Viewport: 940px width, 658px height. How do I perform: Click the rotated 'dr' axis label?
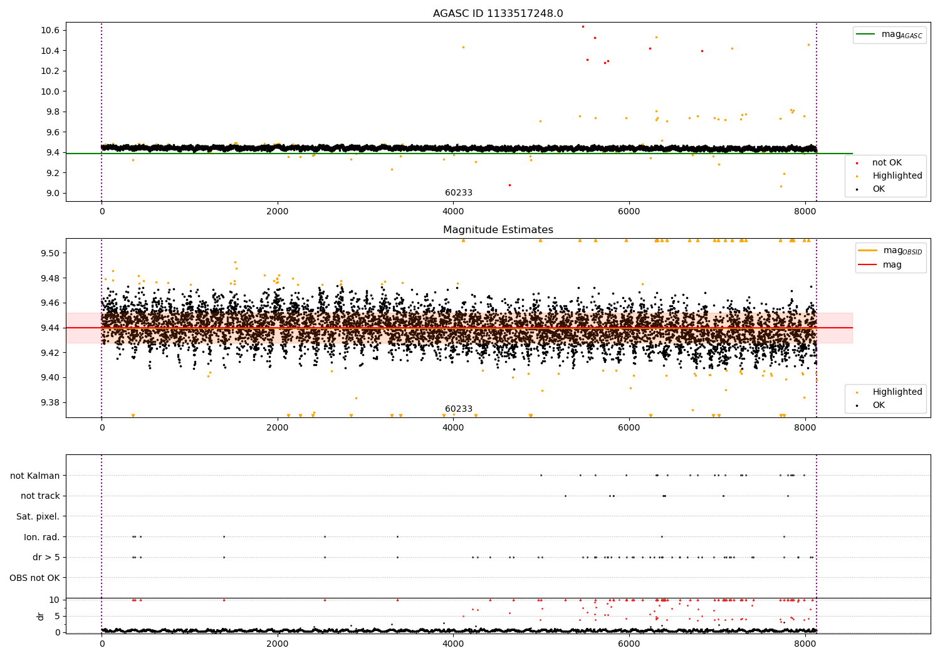coord(41,617)
